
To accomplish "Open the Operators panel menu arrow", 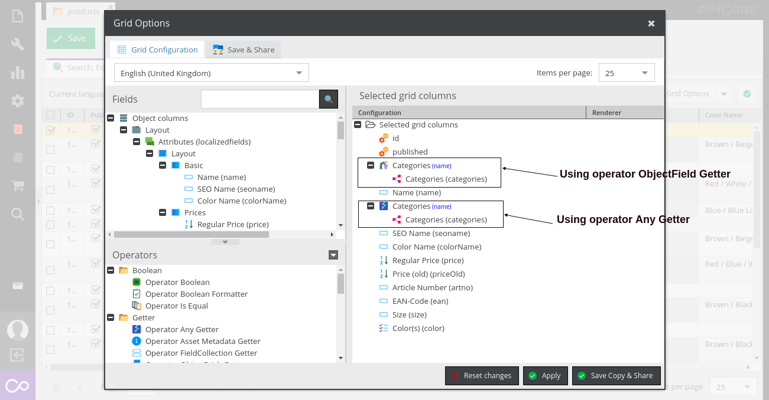I will (x=333, y=255).
